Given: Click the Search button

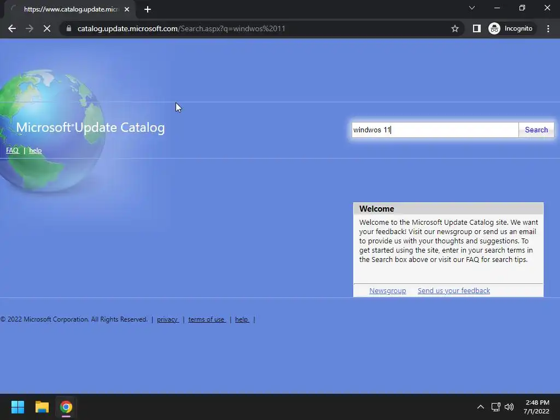Looking at the screenshot, I should click(536, 130).
